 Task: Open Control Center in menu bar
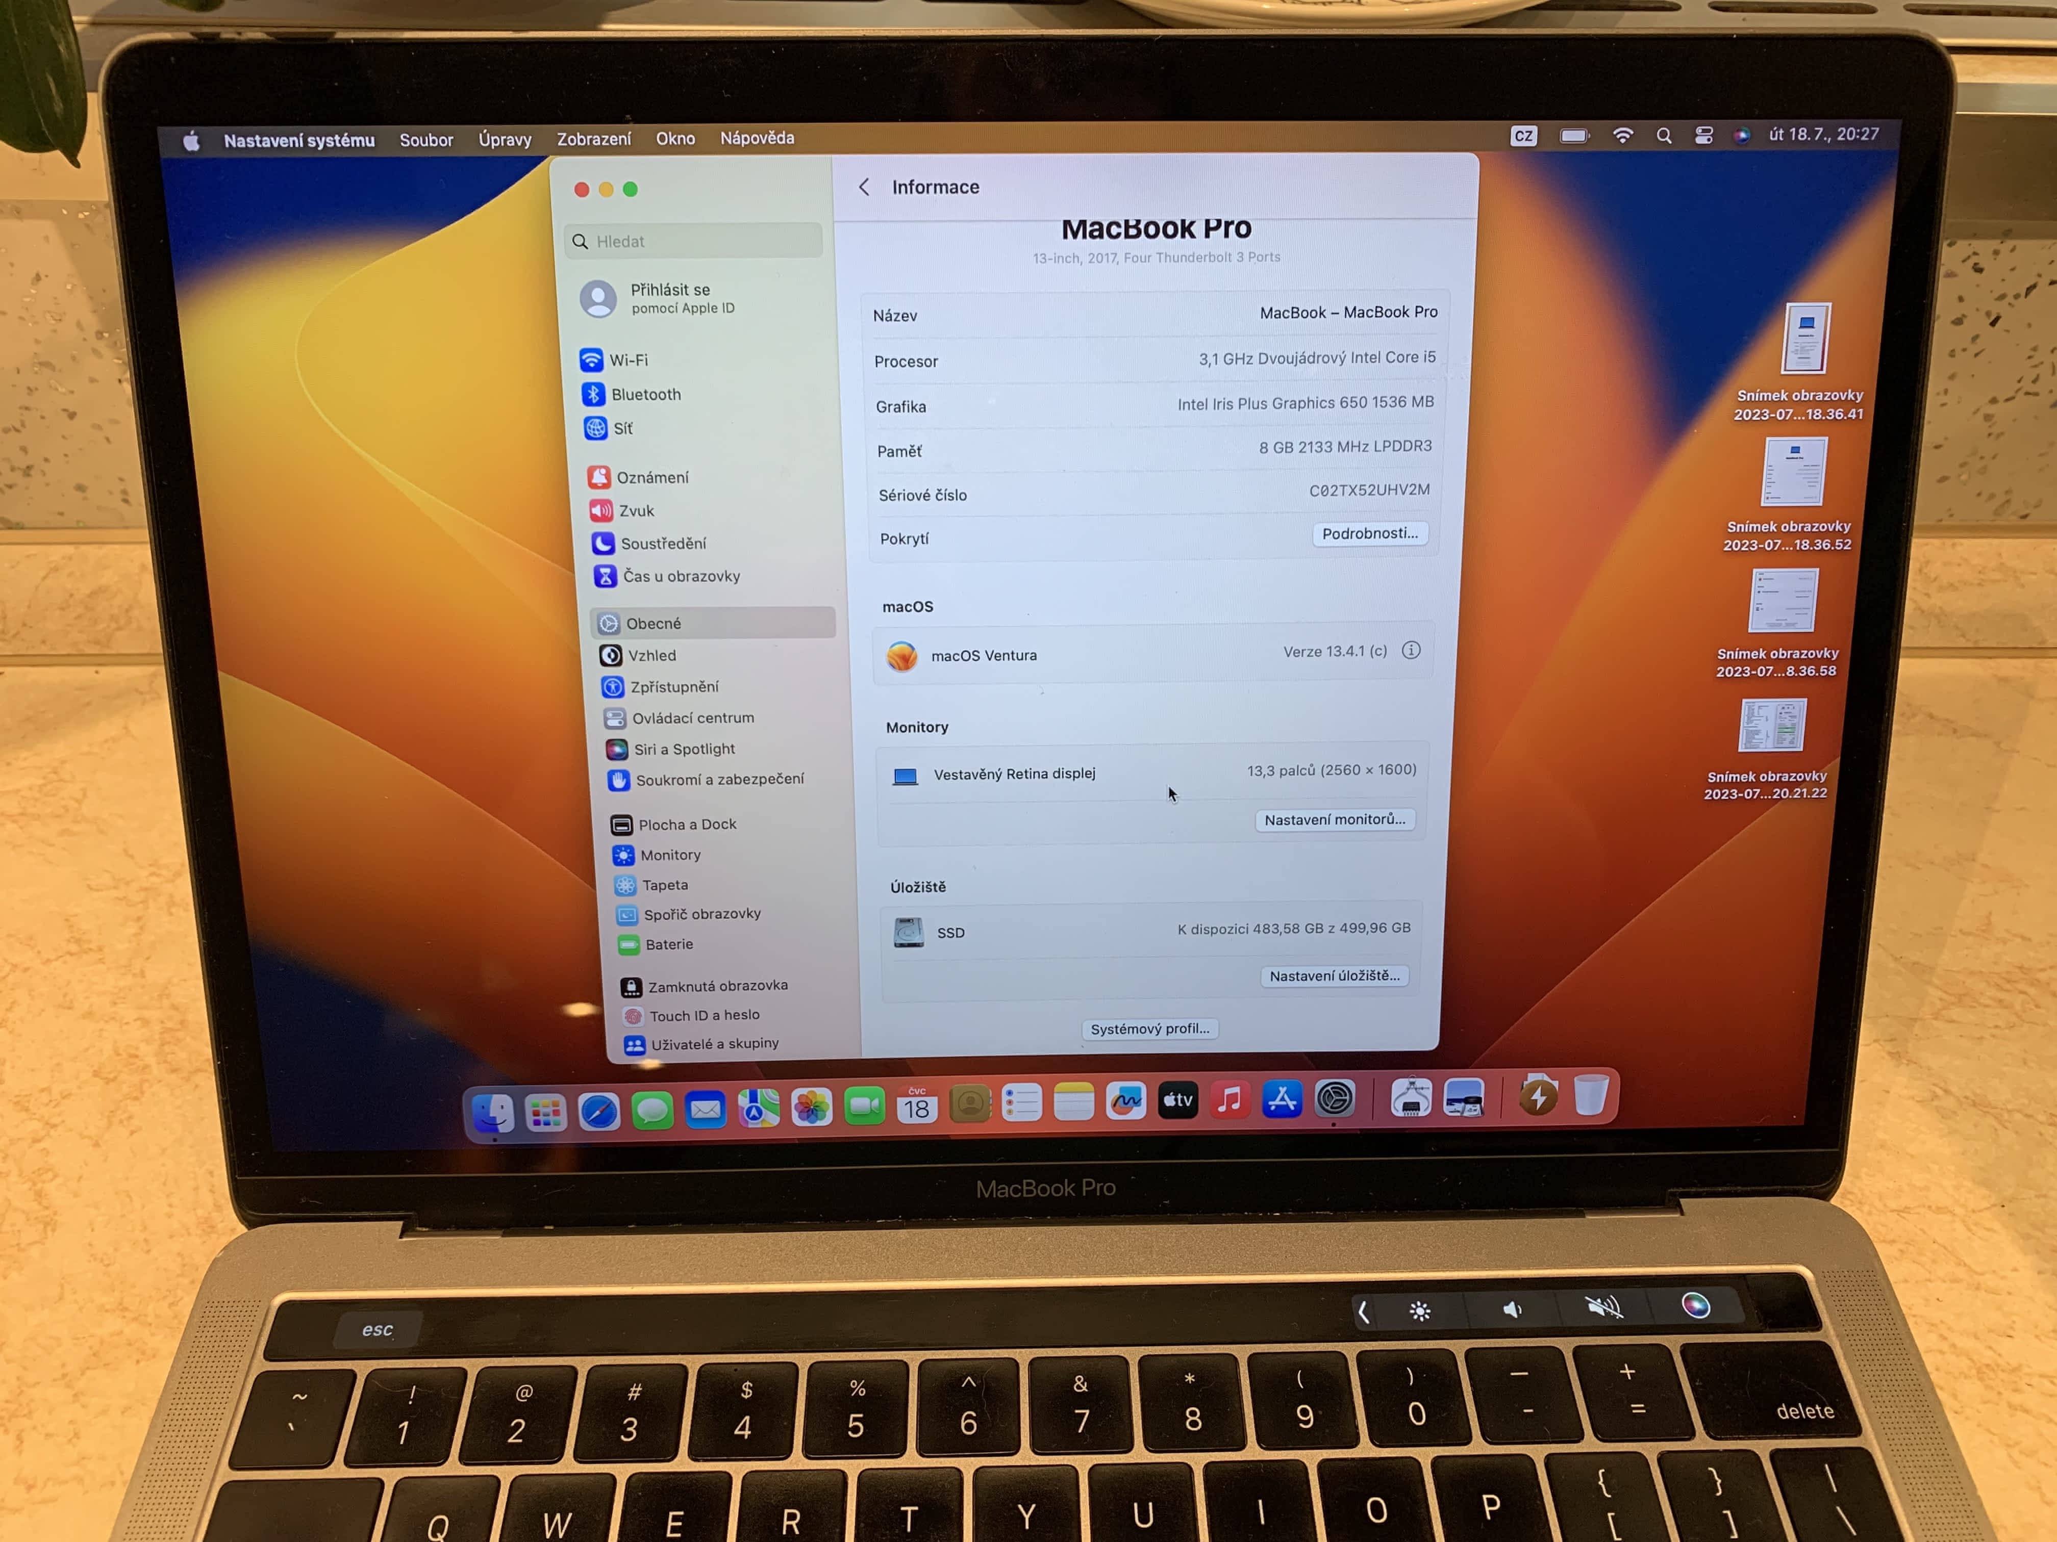pos(1703,136)
